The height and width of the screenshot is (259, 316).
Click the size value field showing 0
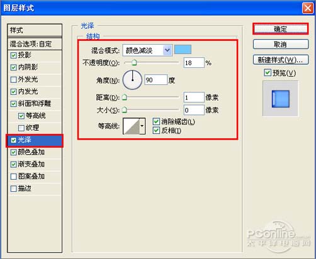(x=194, y=110)
